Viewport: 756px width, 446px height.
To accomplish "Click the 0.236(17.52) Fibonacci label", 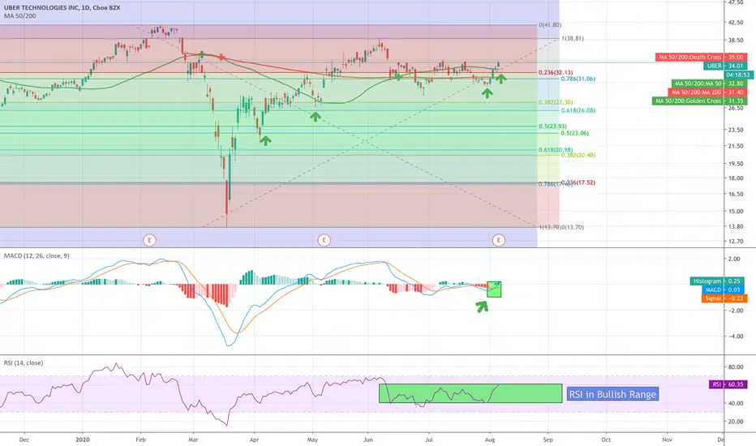I will (578, 182).
